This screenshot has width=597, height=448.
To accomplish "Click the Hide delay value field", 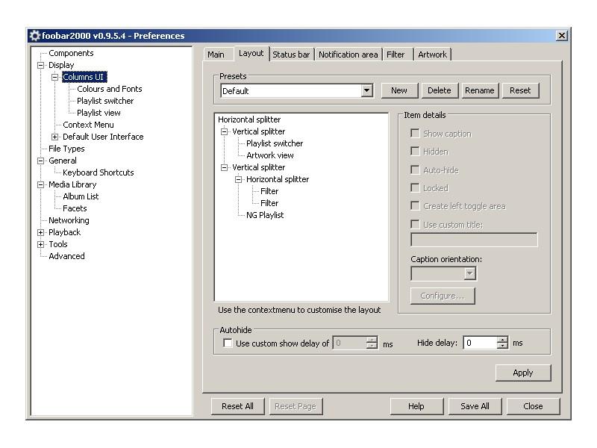I will click(x=481, y=343).
